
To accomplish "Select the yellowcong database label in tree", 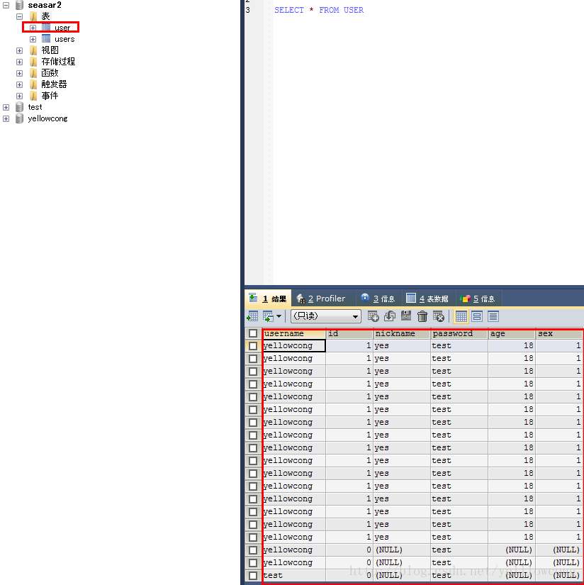I will pos(47,118).
